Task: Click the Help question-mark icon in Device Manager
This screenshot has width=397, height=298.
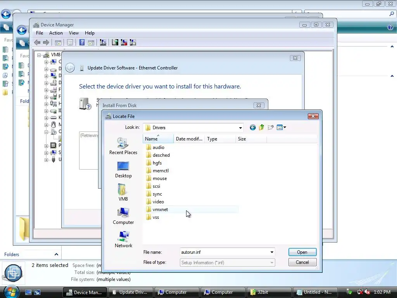Action: tap(82, 42)
